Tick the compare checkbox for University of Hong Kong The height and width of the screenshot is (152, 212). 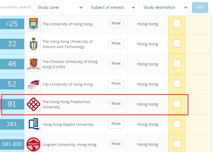point(177,24)
